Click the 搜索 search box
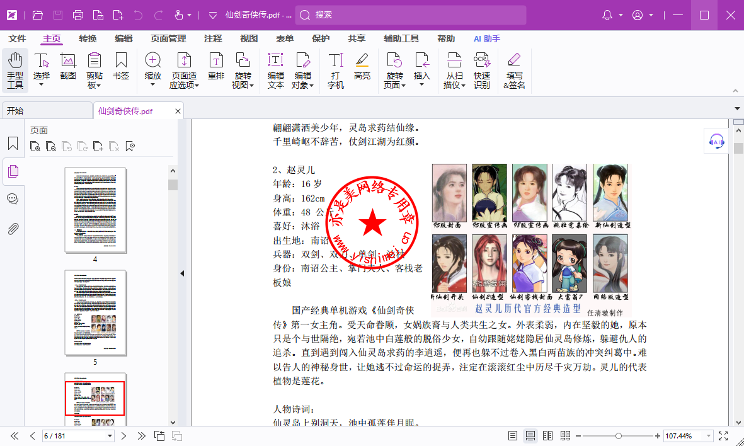The width and height of the screenshot is (744, 446). click(x=411, y=15)
